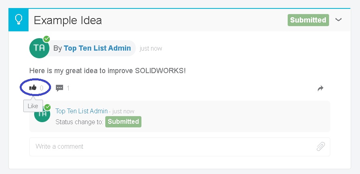This screenshot has width=360, height=174.
Task: Open the Example Idea title
Action: coord(68,20)
